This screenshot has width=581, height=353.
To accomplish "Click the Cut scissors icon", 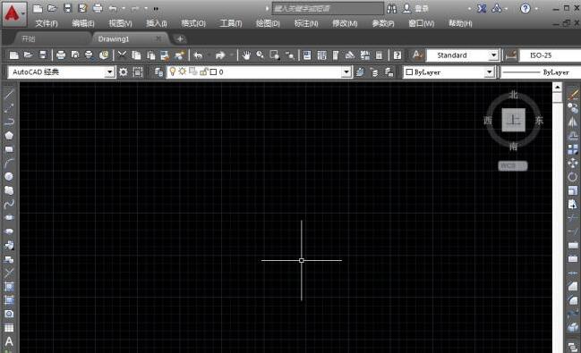I will [x=122, y=55].
